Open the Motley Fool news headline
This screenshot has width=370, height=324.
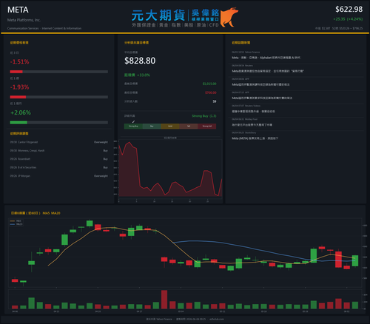[252, 125]
